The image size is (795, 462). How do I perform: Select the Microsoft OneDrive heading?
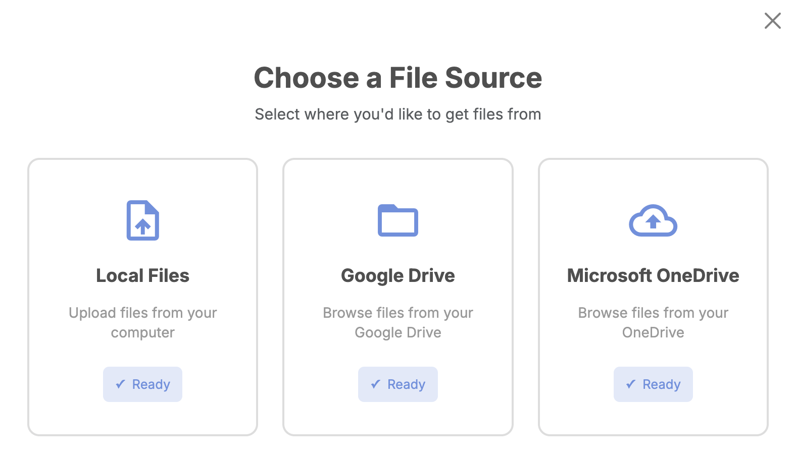click(x=653, y=275)
